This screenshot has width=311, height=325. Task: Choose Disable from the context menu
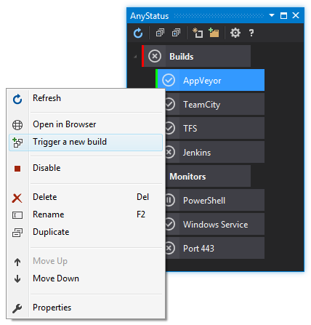tap(86, 168)
